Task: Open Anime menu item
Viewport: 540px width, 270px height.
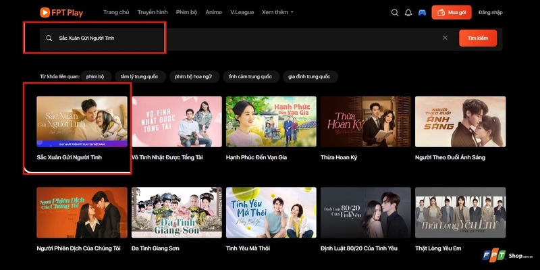Action: [213, 12]
